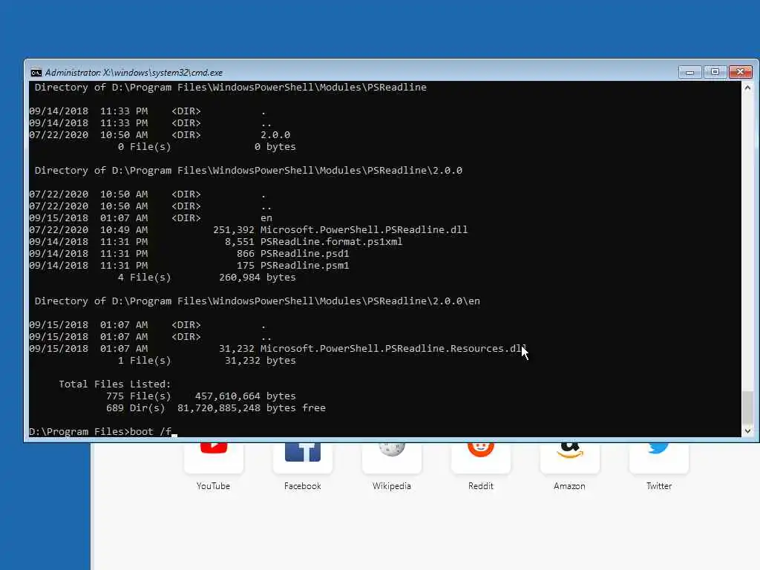Close the Administrator cmd.exe window
Screen dimensions: 760x570
(x=740, y=72)
